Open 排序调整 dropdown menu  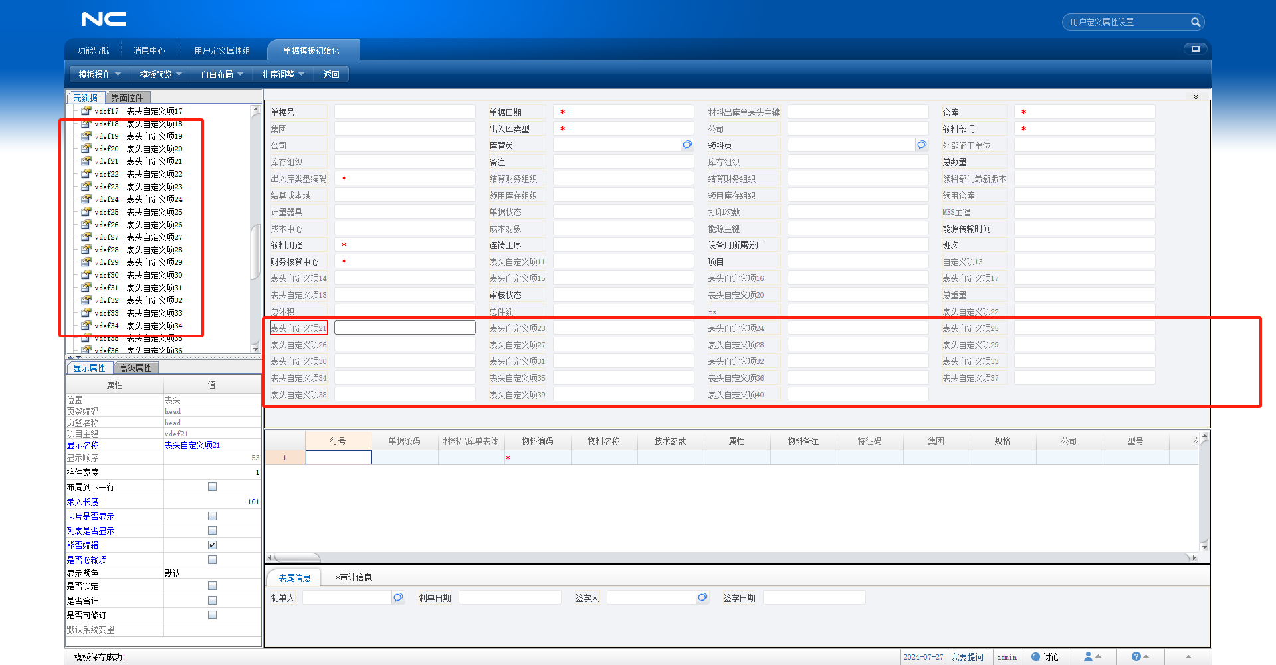click(283, 74)
